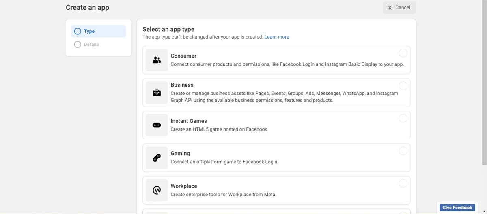Open the Details step in sidebar

99,45
